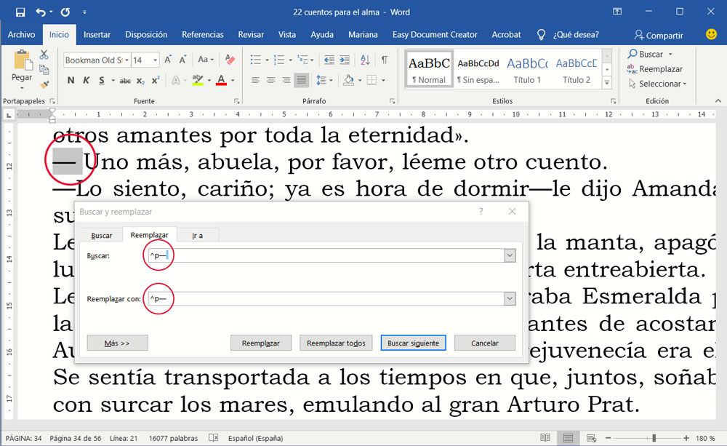Select the Format Painter brush
Viewport: 727px width, 446px height.
(44, 84)
